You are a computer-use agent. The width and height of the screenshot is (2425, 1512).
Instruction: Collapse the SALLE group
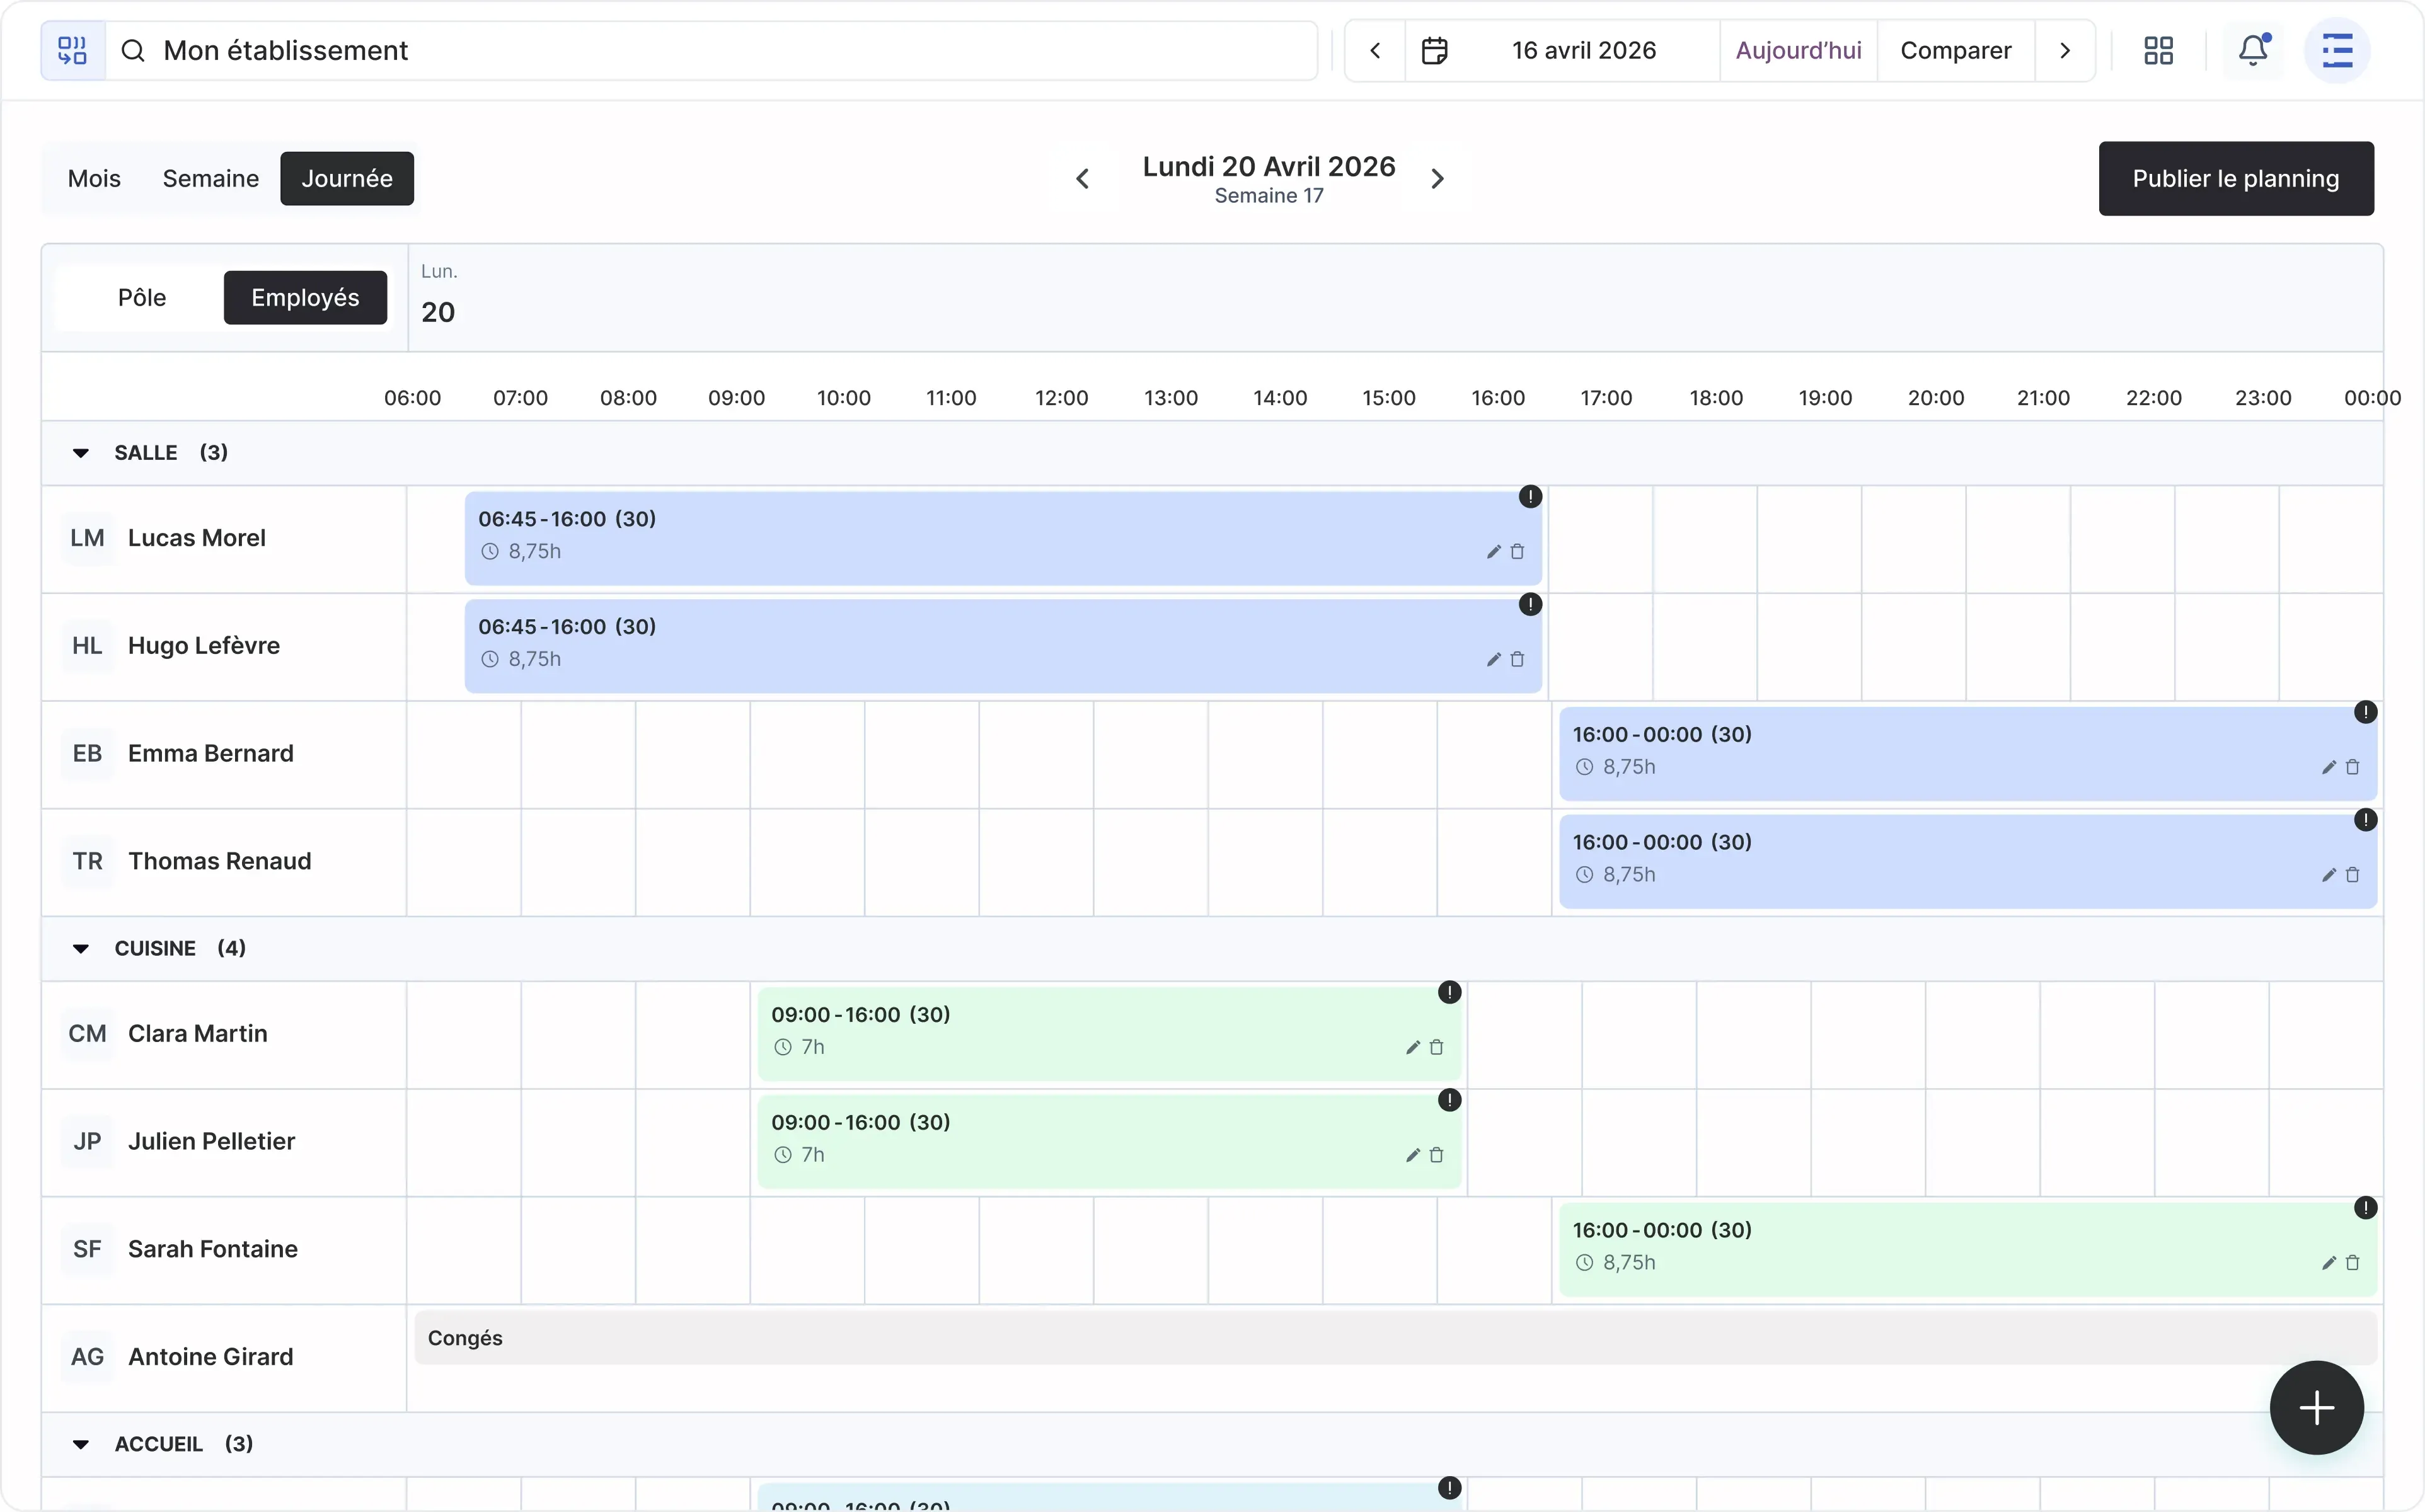(x=81, y=453)
